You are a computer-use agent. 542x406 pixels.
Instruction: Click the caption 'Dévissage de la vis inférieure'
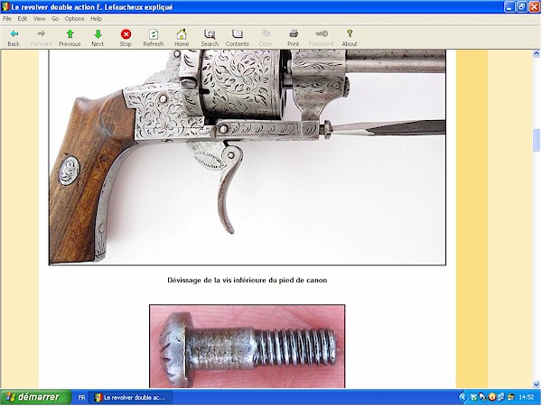(248, 280)
